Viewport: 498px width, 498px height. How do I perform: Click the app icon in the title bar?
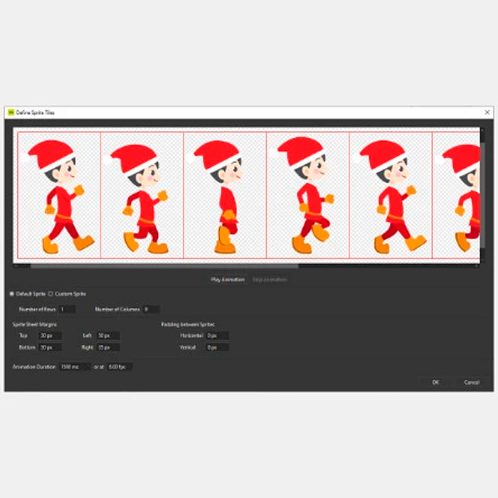click(11, 112)
